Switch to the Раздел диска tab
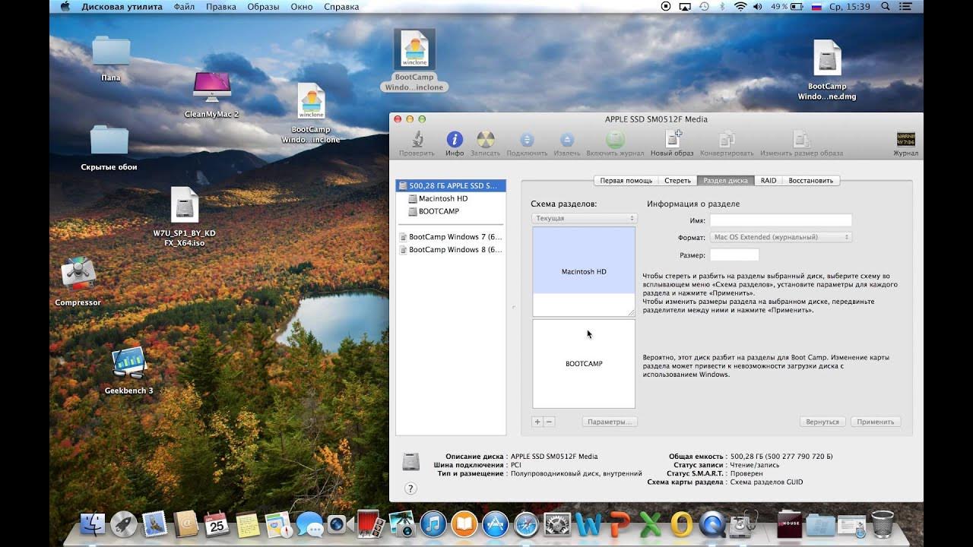The image size is (973, 547). point(725,181)
